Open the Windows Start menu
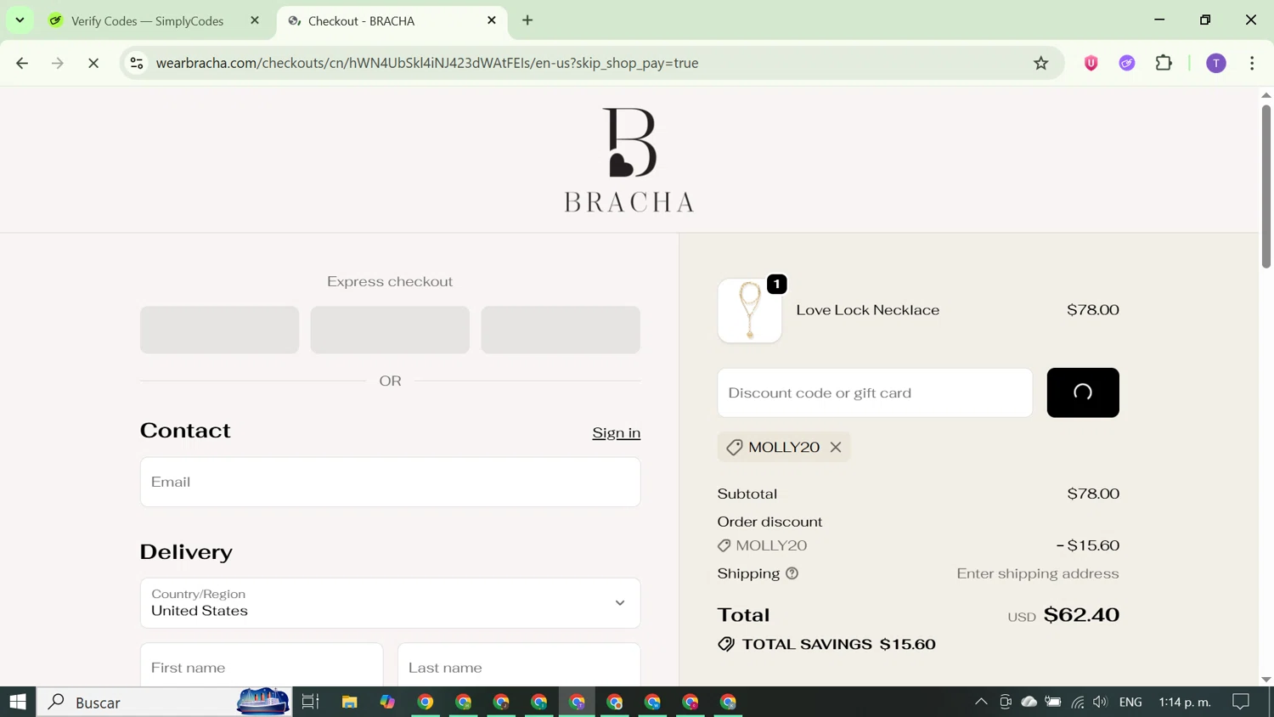Screen dimensions: 1274x717 coord(18,702)
